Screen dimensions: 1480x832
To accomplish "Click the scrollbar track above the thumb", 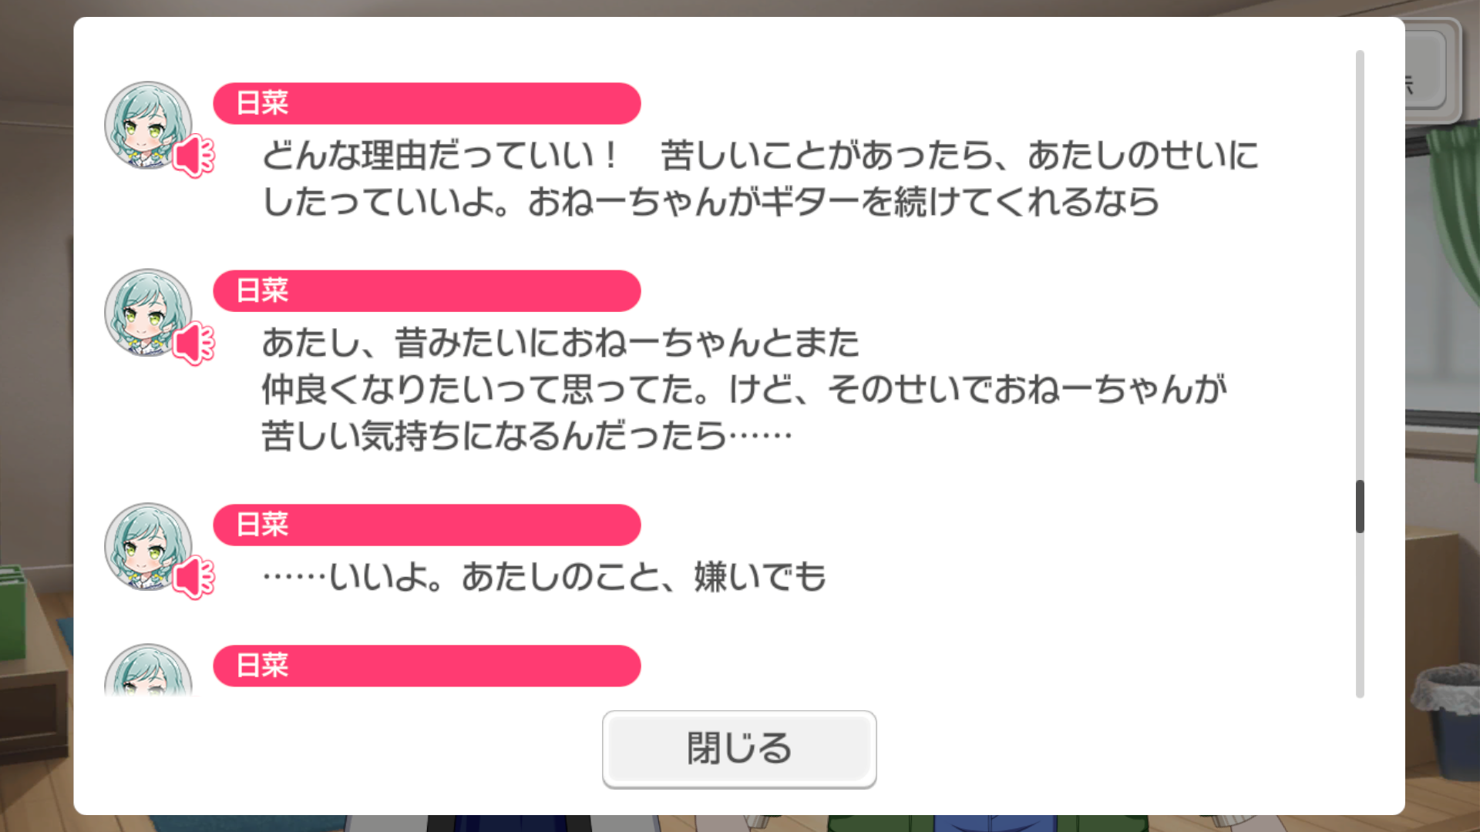I will pyautogui.click(x=1360, y=266).
